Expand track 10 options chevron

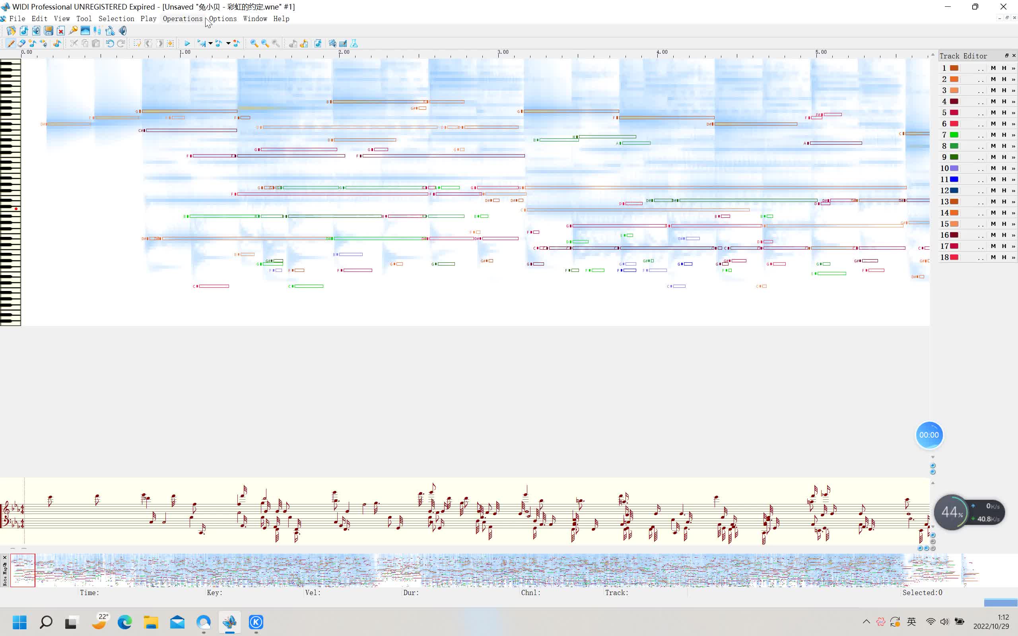pos(1013,168)
